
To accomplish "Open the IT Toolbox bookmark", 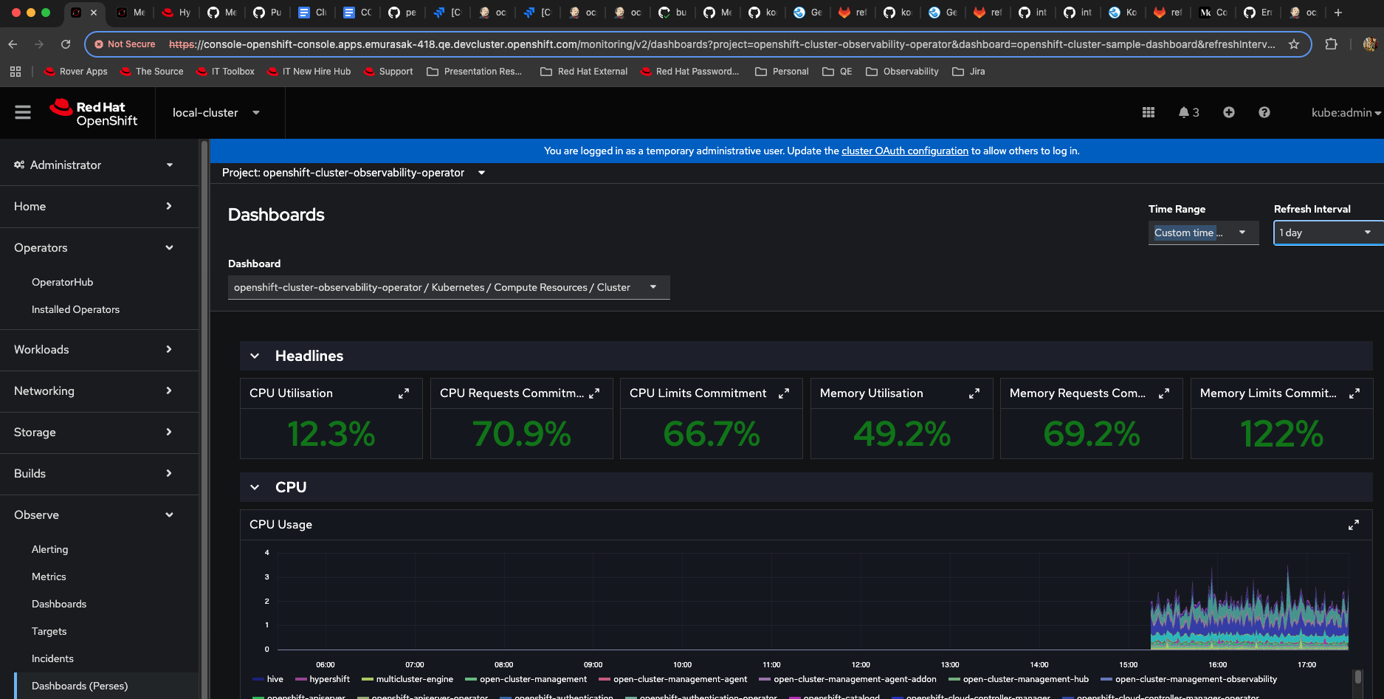I will pos(225,72).
